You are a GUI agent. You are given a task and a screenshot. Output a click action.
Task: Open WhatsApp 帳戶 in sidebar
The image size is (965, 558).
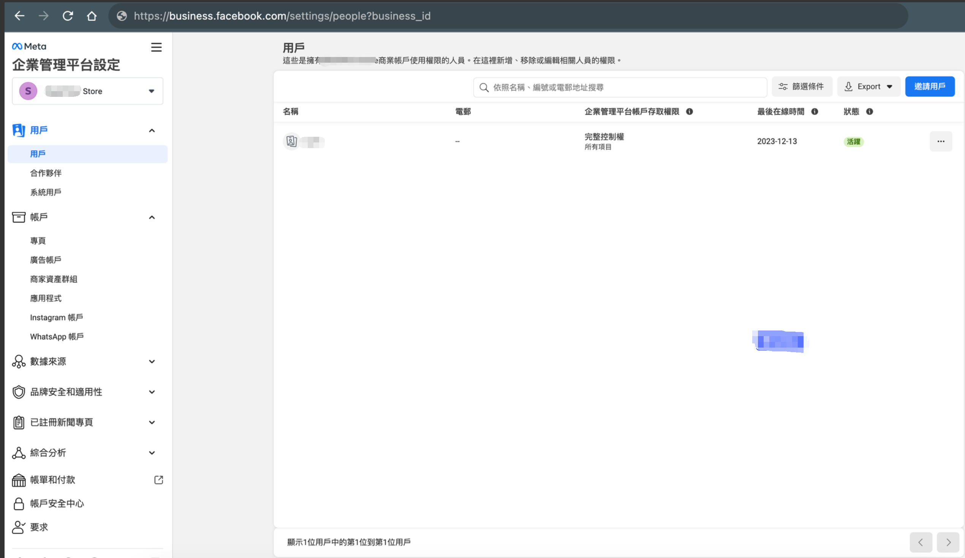click(57, 336)
